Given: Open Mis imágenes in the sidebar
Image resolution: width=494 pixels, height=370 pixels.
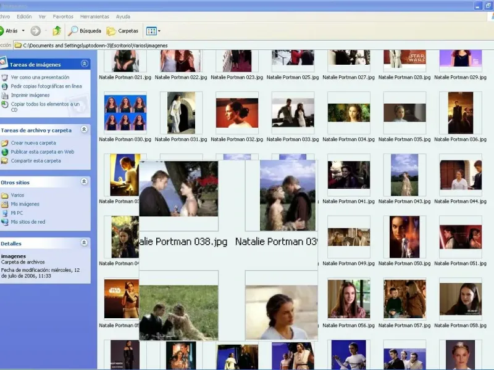Looking at the screenshot, I should point(25,204).
